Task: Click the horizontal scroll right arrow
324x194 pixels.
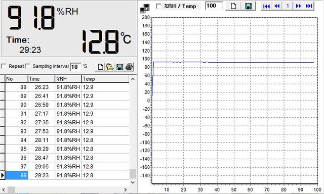Action: click(126, 189)
